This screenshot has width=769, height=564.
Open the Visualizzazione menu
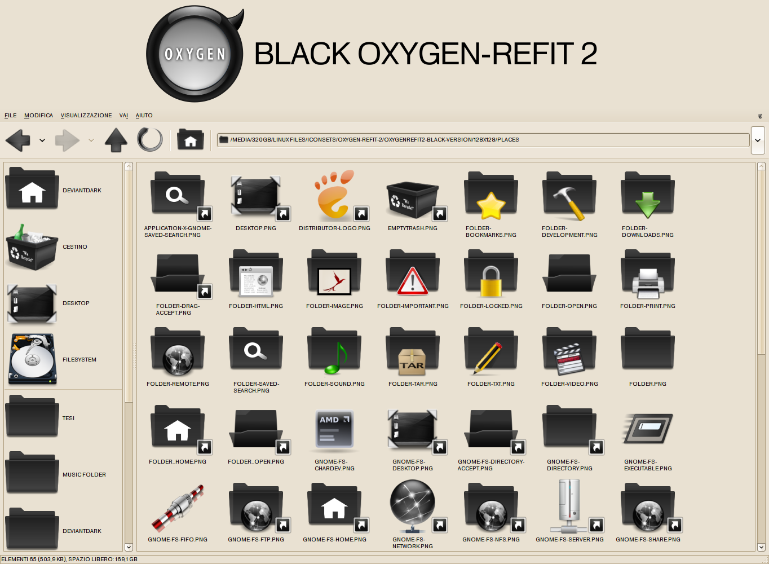coord(86,115)
